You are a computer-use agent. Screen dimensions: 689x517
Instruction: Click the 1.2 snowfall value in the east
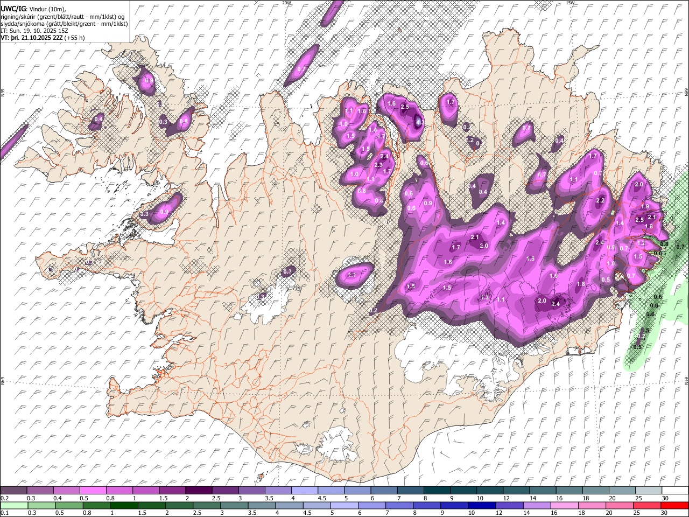point(641,243)
